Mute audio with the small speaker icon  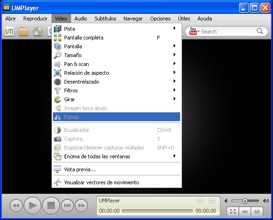[x=226, y=201]
